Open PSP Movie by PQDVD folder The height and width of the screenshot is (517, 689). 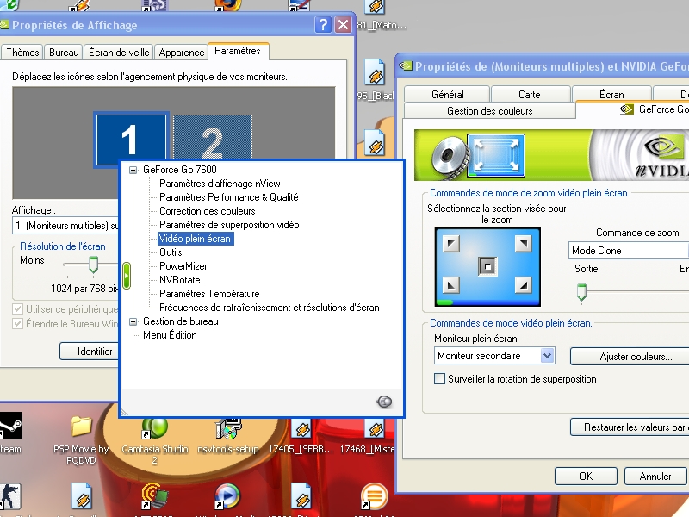point(81,439)
